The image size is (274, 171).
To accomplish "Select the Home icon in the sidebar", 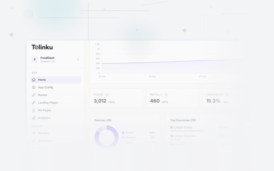I will (x=33, y=80).
